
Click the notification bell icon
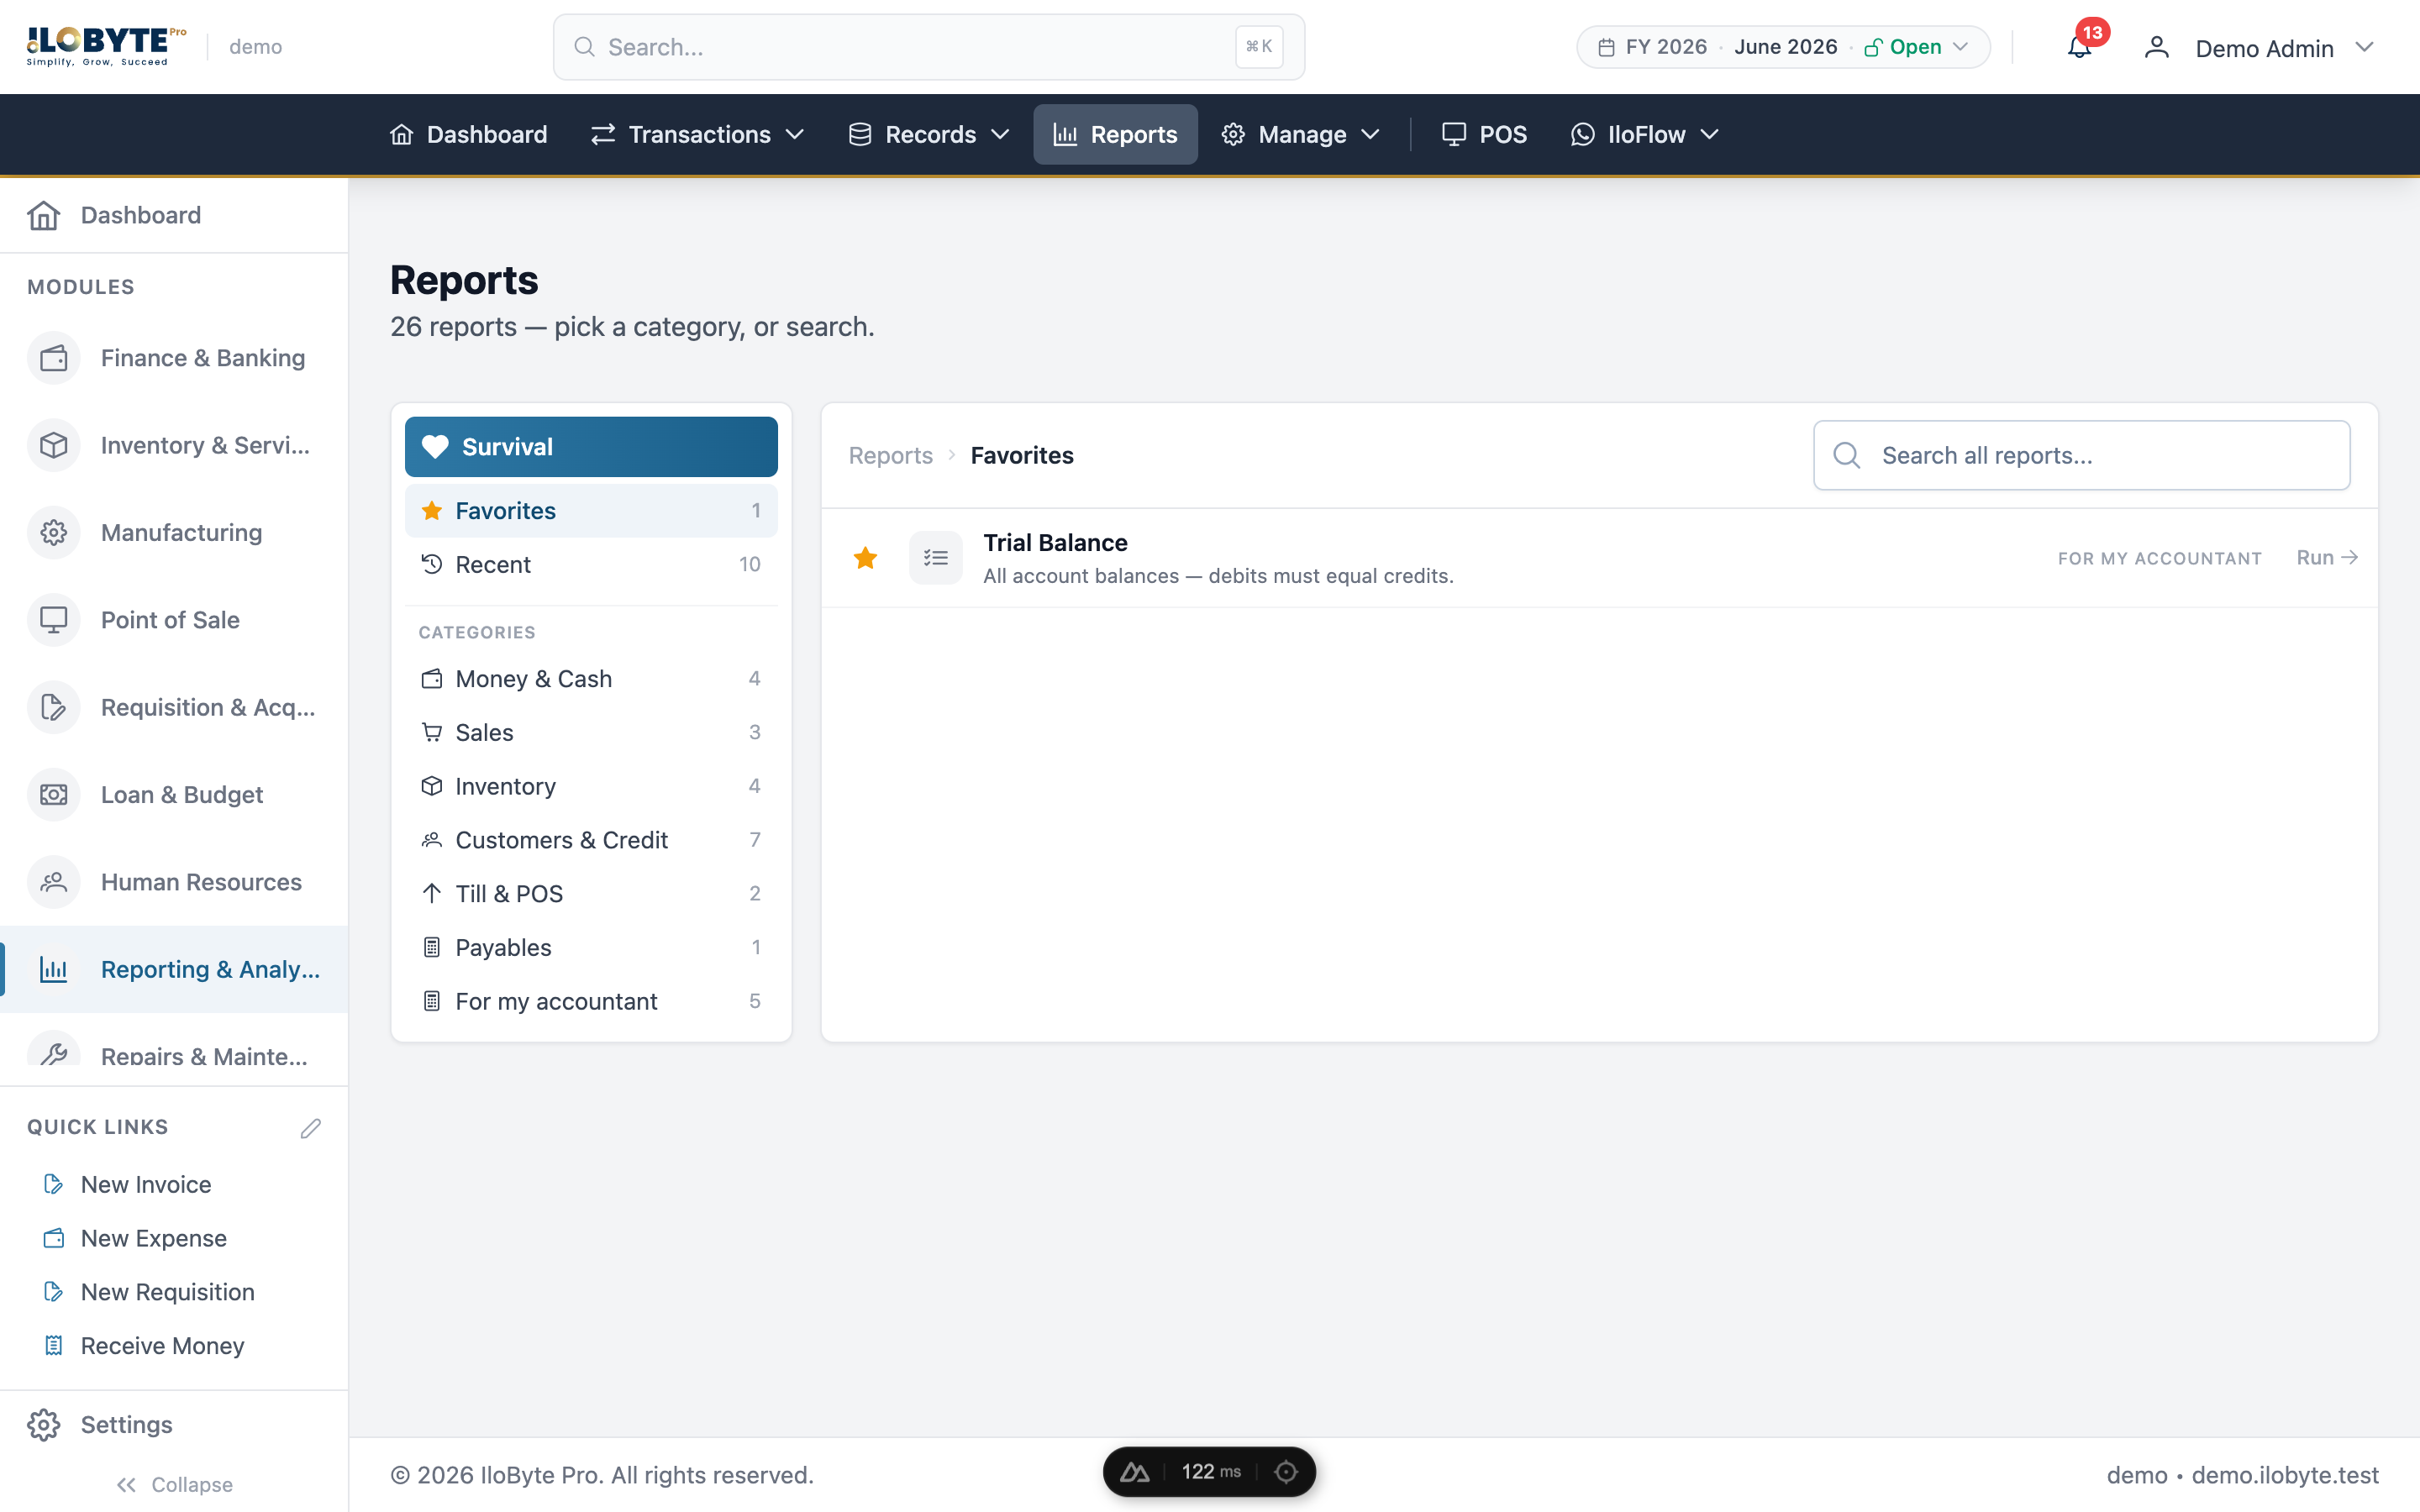[2079, 47]
